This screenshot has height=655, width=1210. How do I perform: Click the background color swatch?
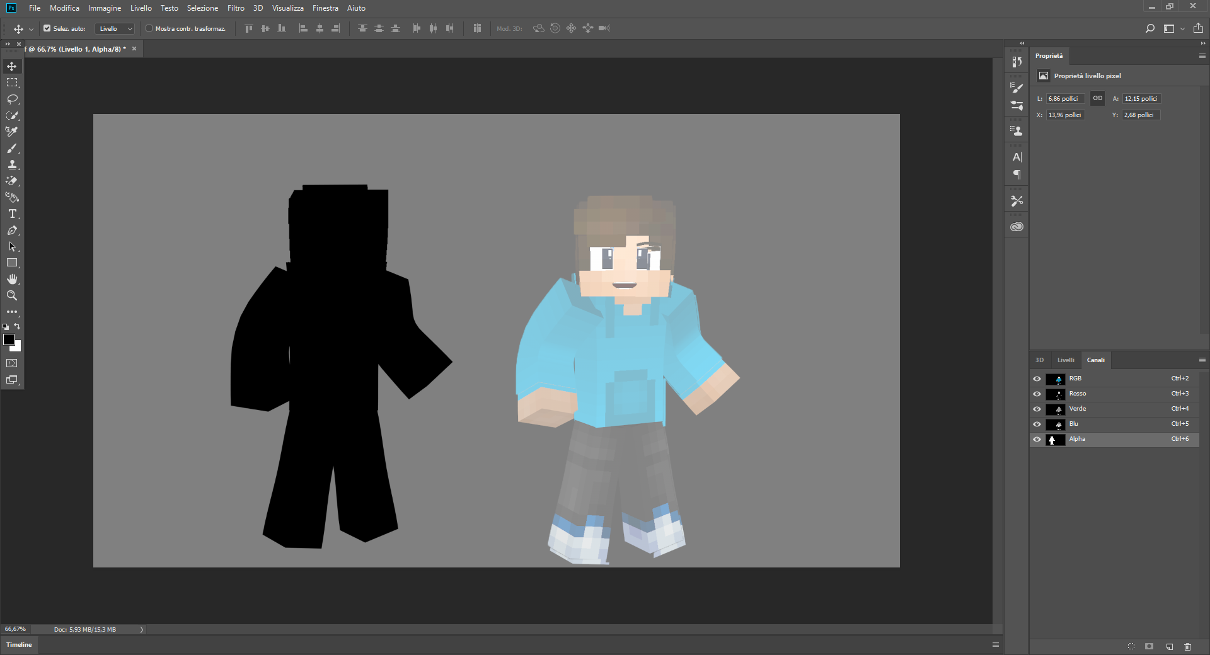click(x=18, y=347)
